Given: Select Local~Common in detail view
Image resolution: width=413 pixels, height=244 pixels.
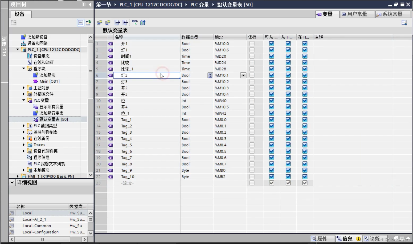Looking at the screenshot, I should click(x=37, y=226).
